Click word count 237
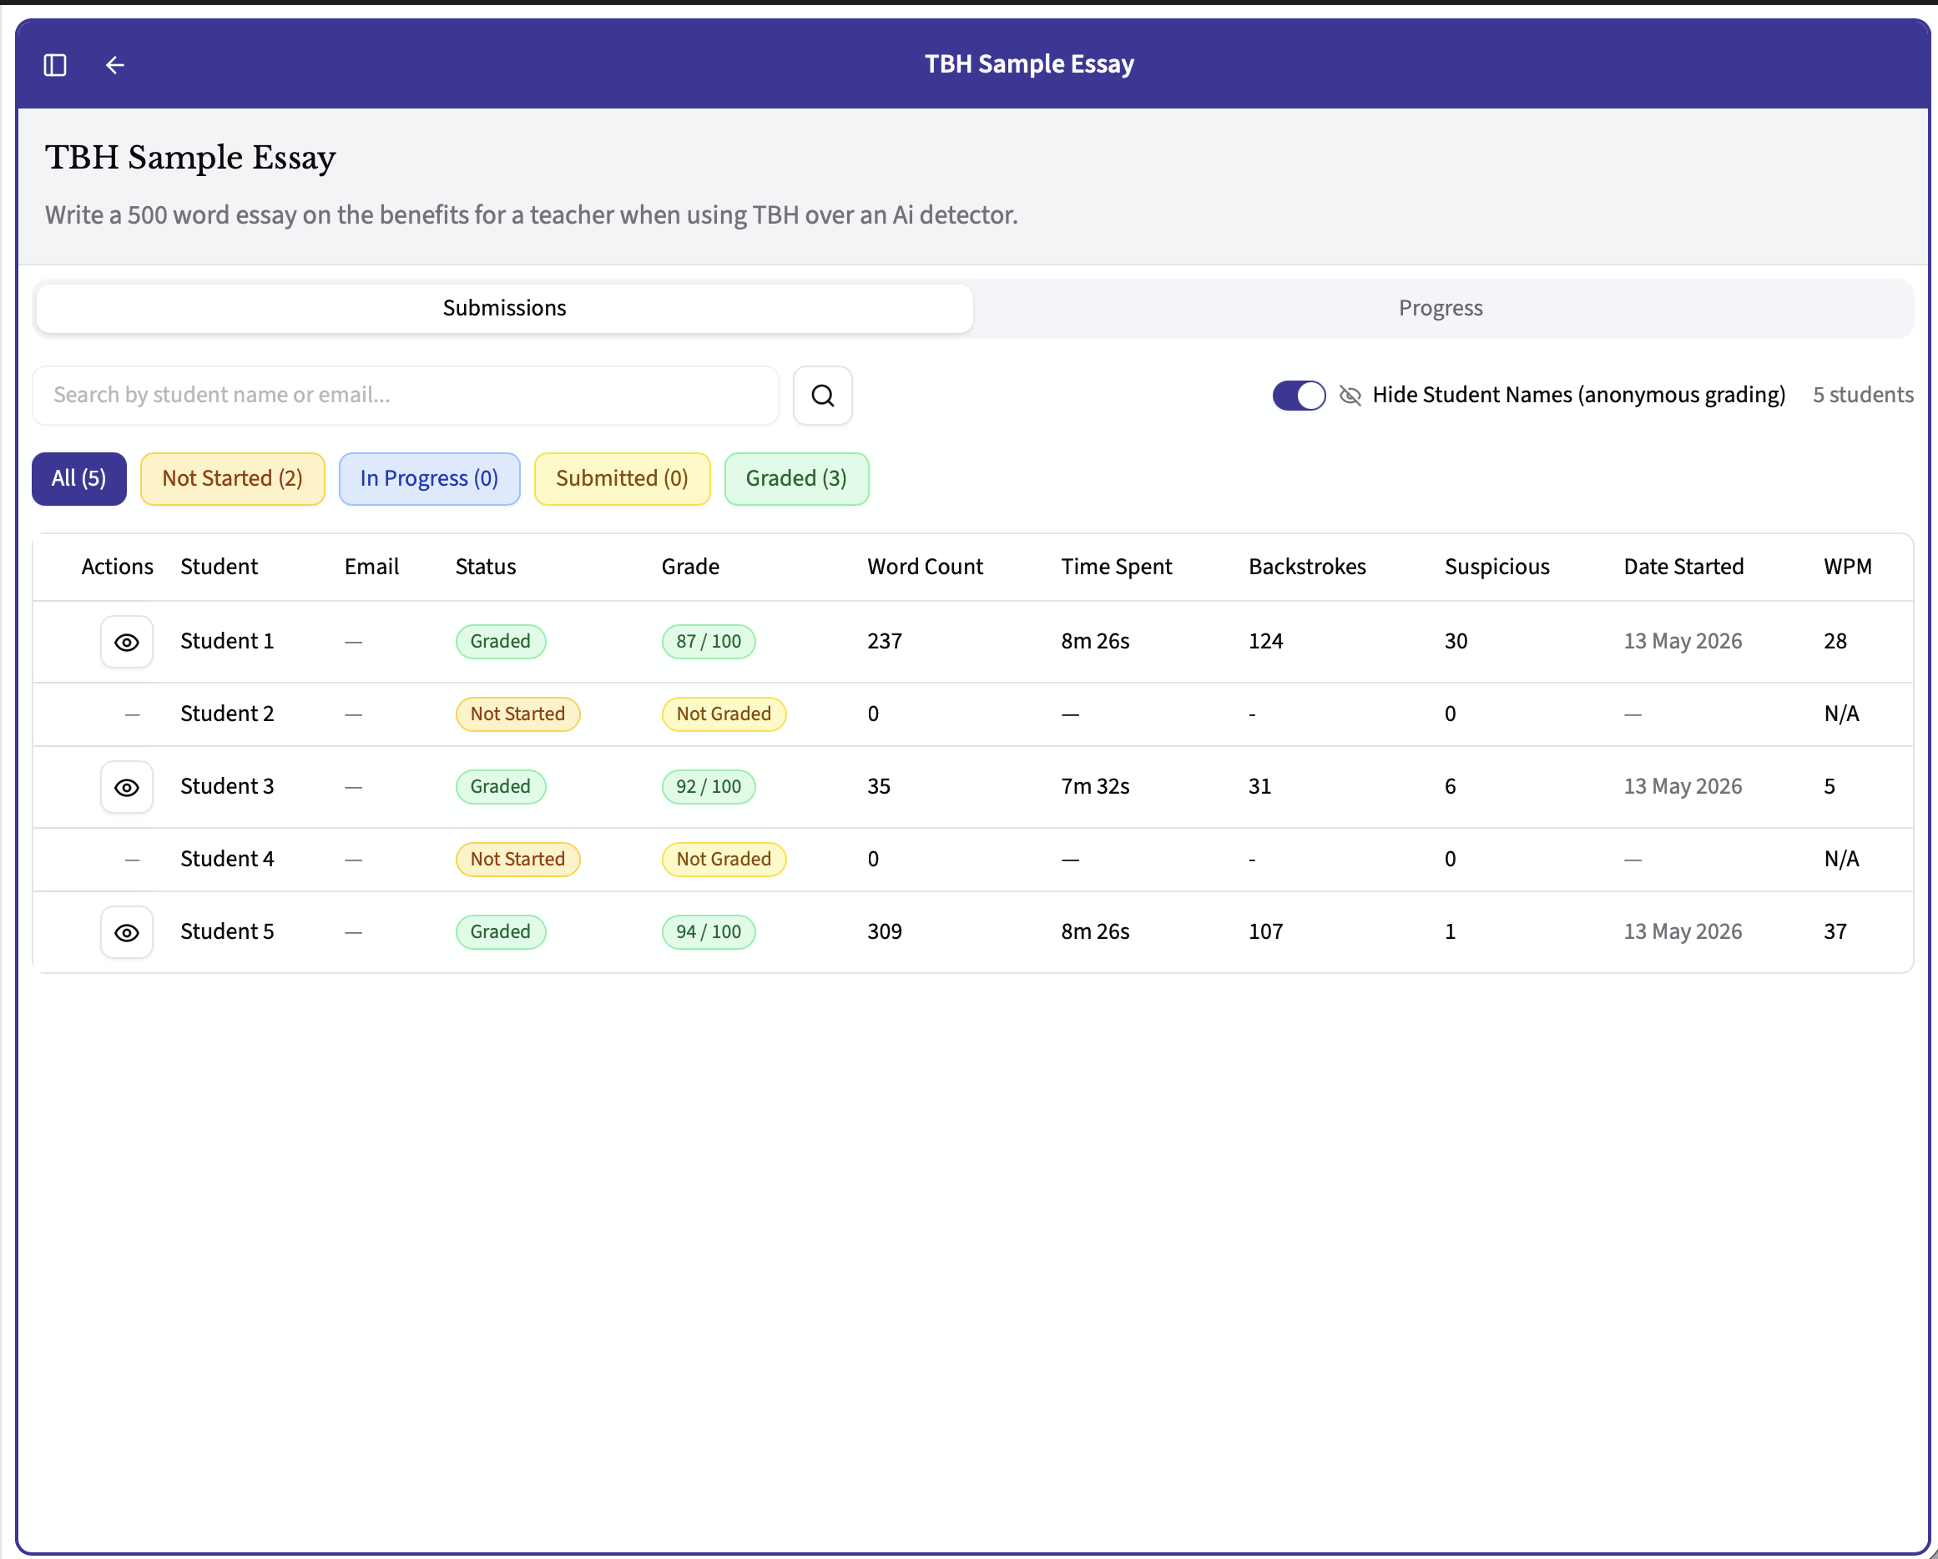1938x1559 pixels. click(885, 642)
